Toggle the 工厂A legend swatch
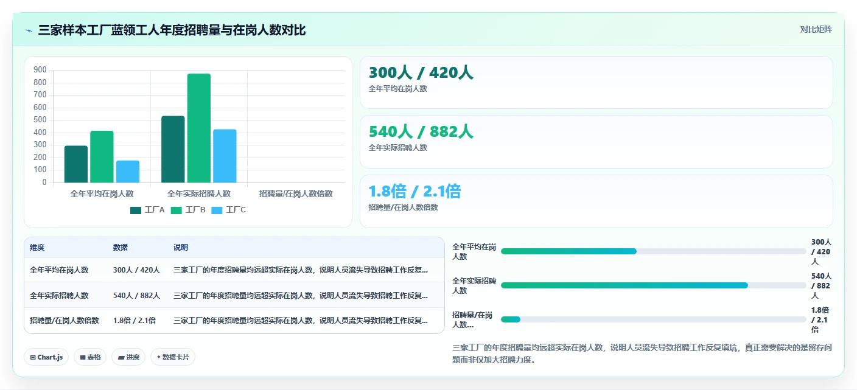Viewport: 857px width, 390px height. [x=136, y=210]
